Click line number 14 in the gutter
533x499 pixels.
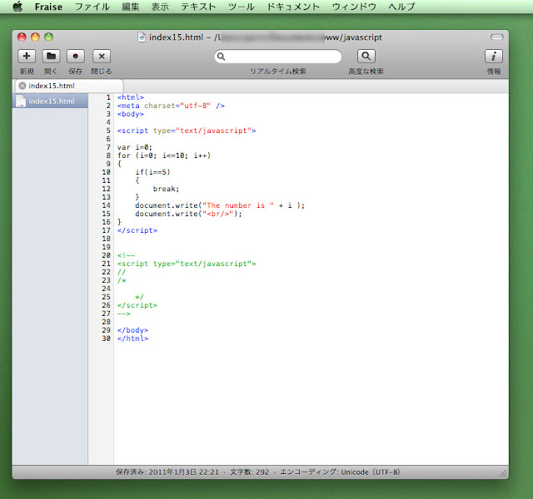coord(106,205)
